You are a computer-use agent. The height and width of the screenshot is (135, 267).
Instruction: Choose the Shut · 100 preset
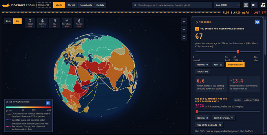[202, 72]
